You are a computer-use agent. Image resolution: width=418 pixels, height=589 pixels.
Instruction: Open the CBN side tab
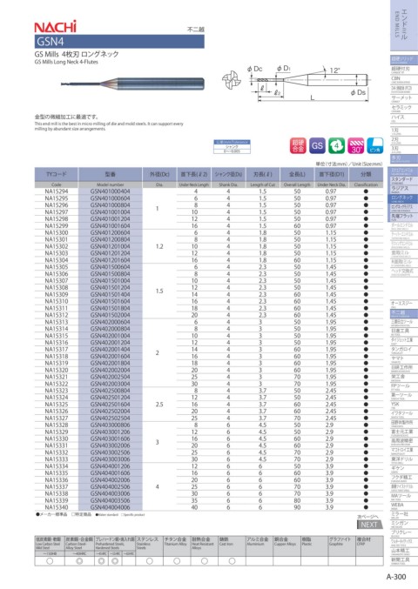pos(404,79)
